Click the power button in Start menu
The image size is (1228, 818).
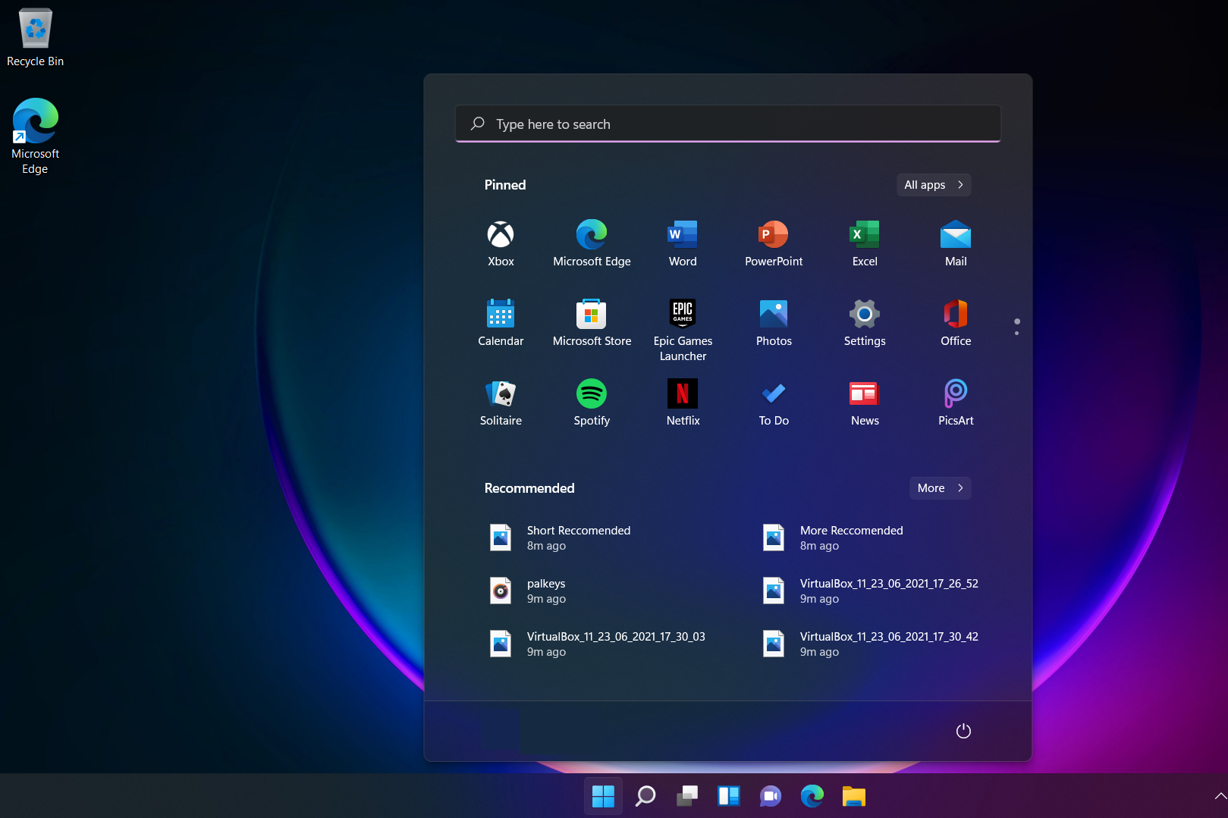point(963,731)
